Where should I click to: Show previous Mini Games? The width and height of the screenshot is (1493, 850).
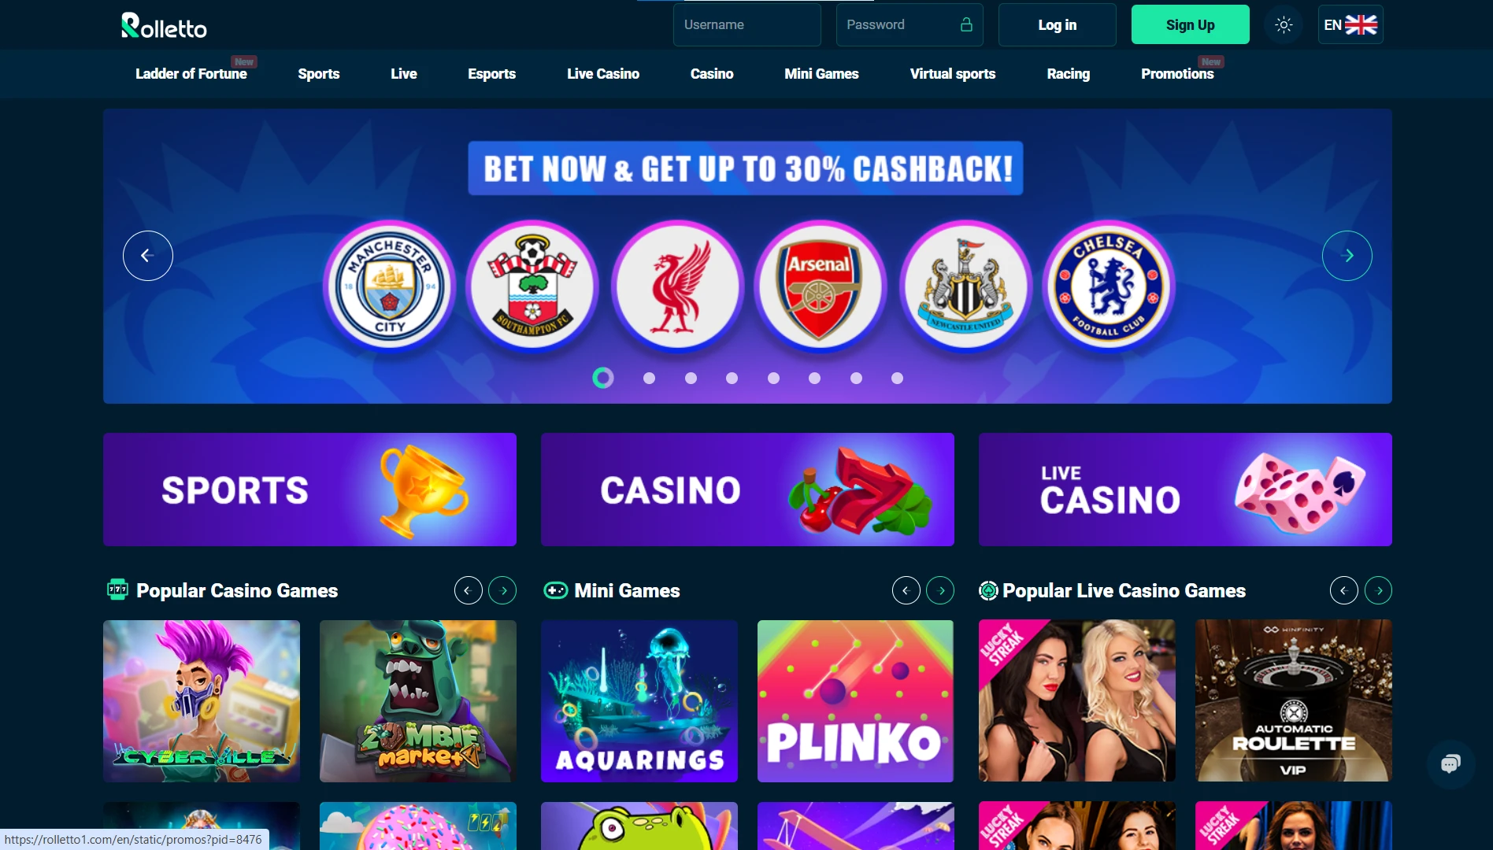tap(906, 590)
